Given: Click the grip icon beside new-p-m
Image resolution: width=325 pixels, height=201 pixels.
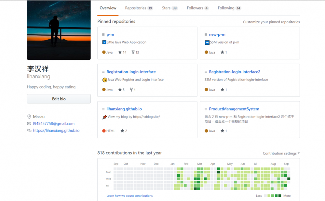Looking at the screenshot, I should (206, 34).
